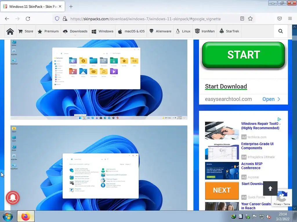Open the Acronis MSP Conference ad
Image resolution: width=297 pixels, height=222 pixels.
(x=252, y=166)
